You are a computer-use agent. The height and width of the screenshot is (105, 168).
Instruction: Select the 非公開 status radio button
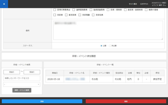click(110, 46)
